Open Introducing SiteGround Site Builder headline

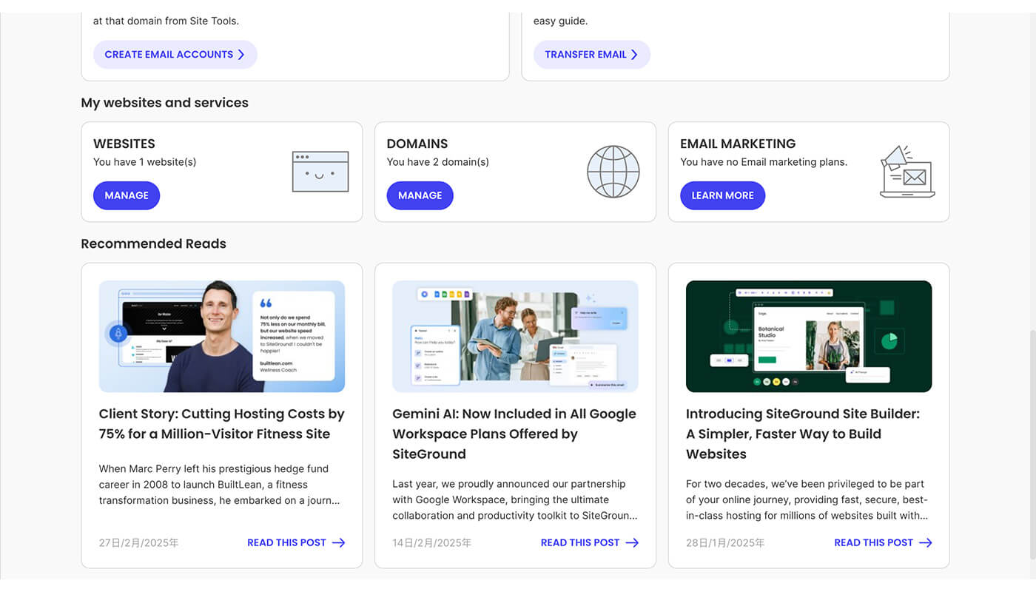(803, 434)
